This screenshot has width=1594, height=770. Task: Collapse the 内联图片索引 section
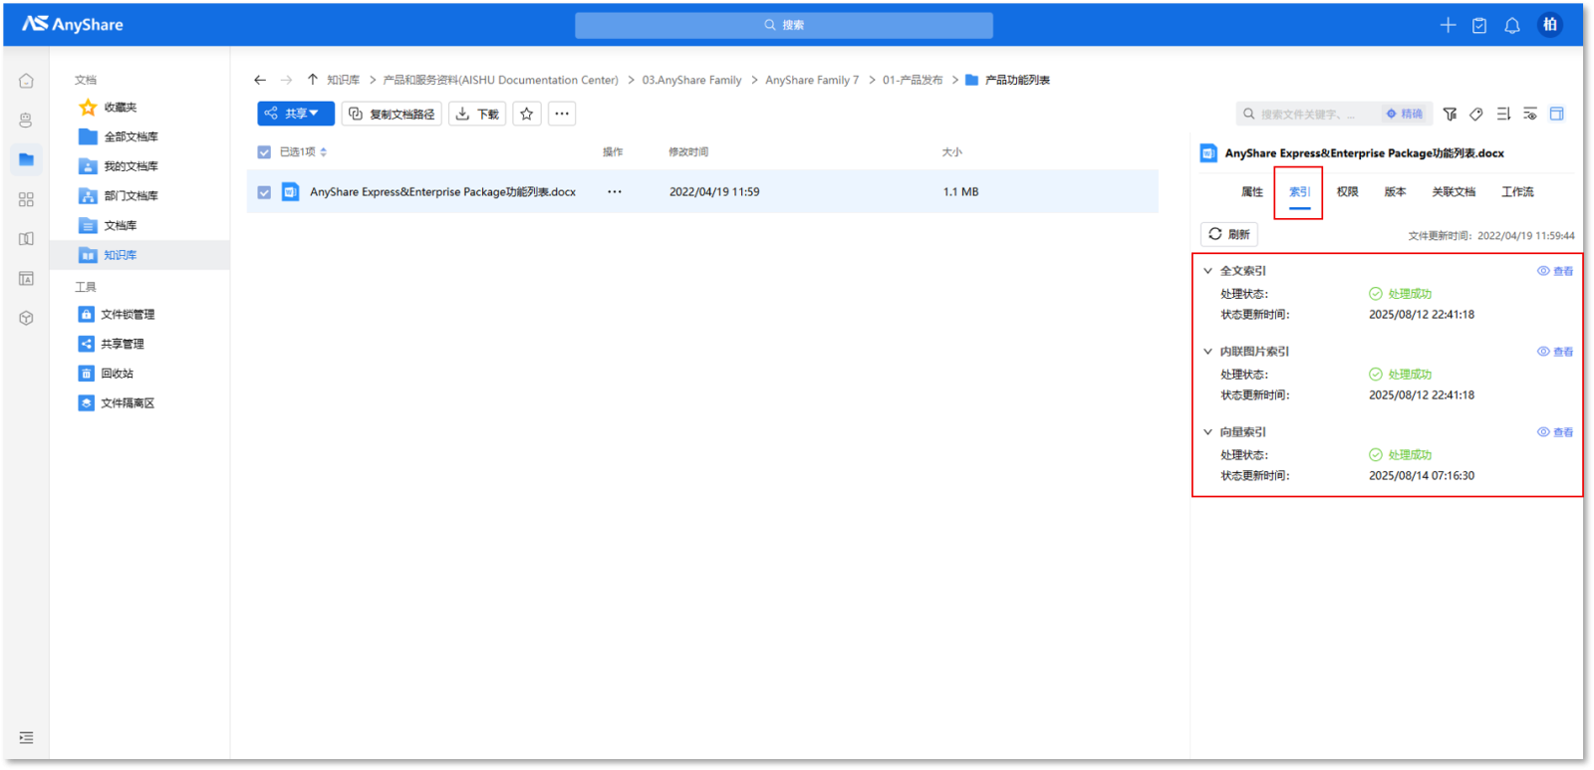tap(1207, 352)
